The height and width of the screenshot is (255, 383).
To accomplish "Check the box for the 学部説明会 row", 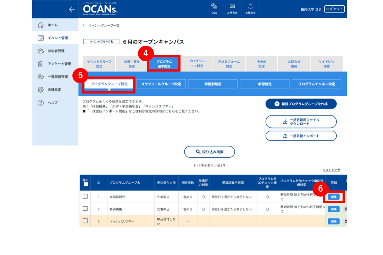I will point(85,196).
